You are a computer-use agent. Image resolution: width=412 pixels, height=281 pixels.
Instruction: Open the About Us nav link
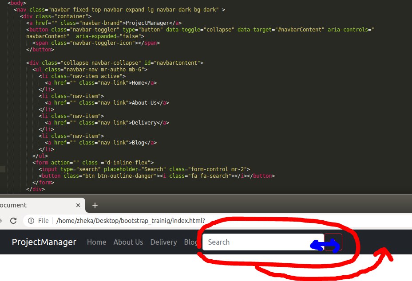(128, 242)
